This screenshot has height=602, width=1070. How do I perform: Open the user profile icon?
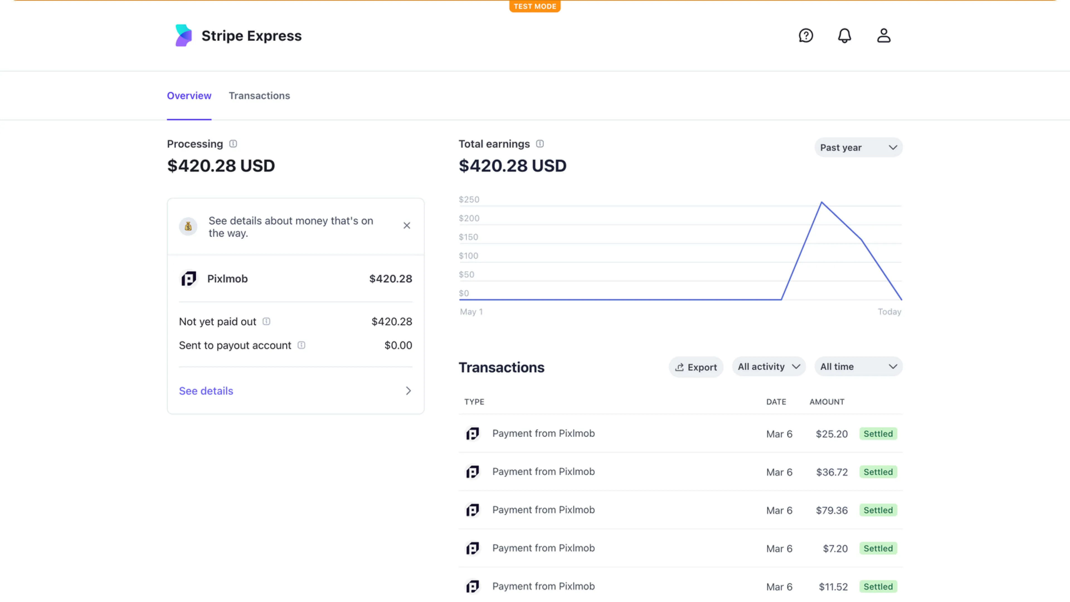pos(884,35)
